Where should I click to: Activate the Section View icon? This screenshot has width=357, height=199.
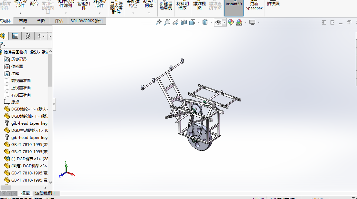coord(184,22)
